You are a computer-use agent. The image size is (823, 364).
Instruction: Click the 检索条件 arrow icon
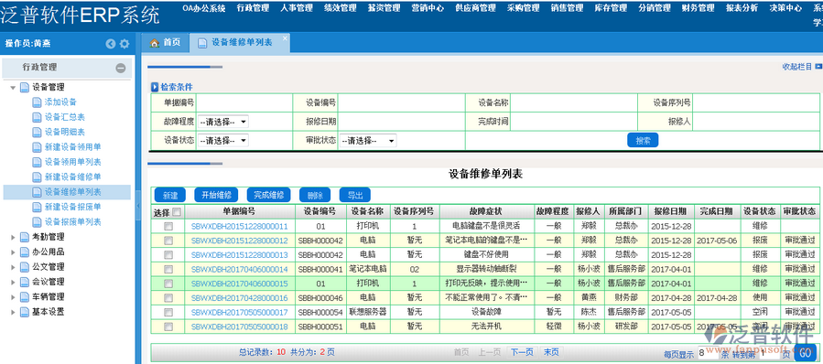point(155,87)
